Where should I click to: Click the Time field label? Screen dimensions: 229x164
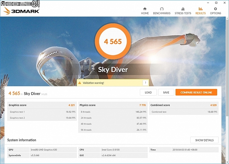pos(153,150)
